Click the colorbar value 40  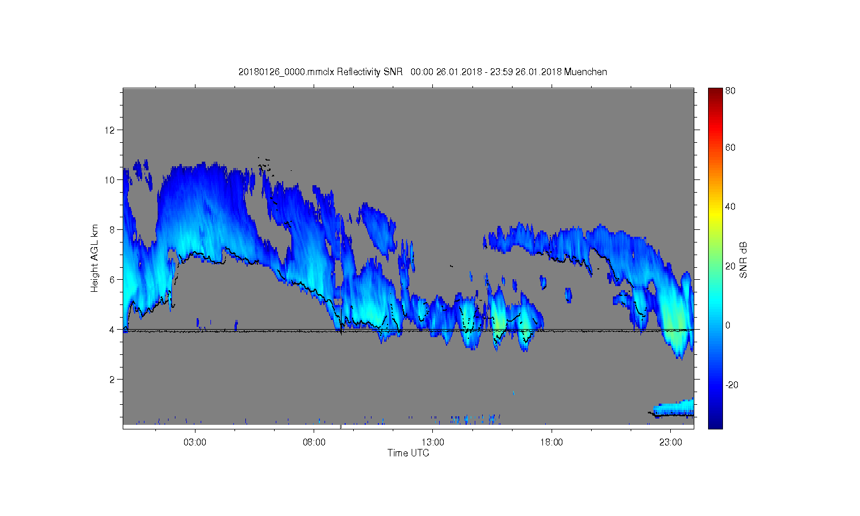click(730, 207)
